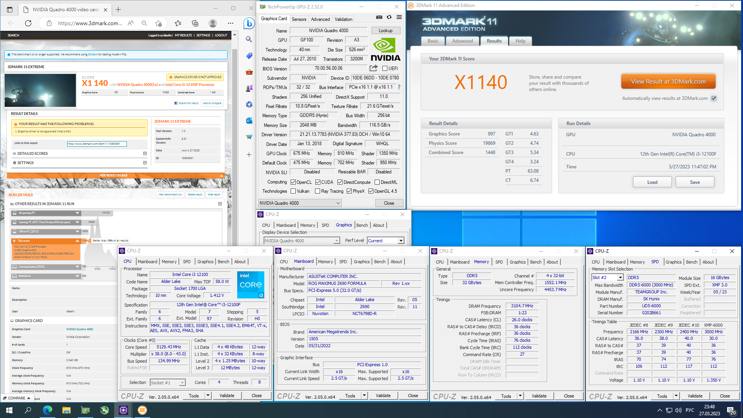Open Tools dropdown arrow in CPU window

(x=208, y=396)
